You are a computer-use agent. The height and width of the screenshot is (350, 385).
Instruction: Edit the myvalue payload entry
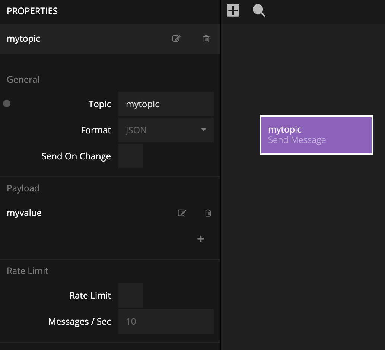click(182, 213)
